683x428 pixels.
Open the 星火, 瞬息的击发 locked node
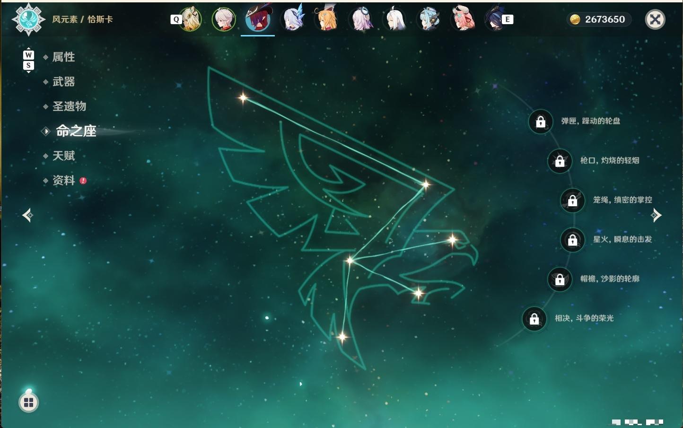572,240
